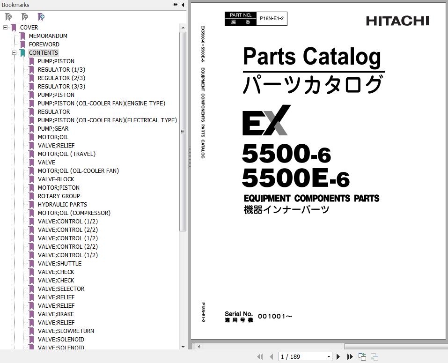Select the CONTENTS bookmark
This screenshot has width=448, height=363.
[x=44, y=52]
